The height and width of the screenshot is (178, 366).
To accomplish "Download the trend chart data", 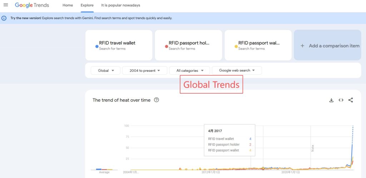I will click(x=331, y=100).
